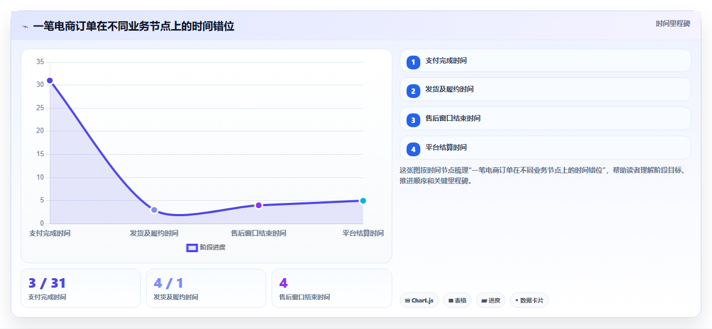Click the 支付完成时间 caption under 3 / 31
The width and height of the screenshot is (712, 329).
[47, 297]
